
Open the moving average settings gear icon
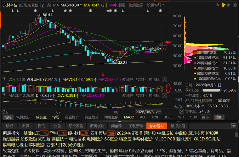[x=49, y=5]
